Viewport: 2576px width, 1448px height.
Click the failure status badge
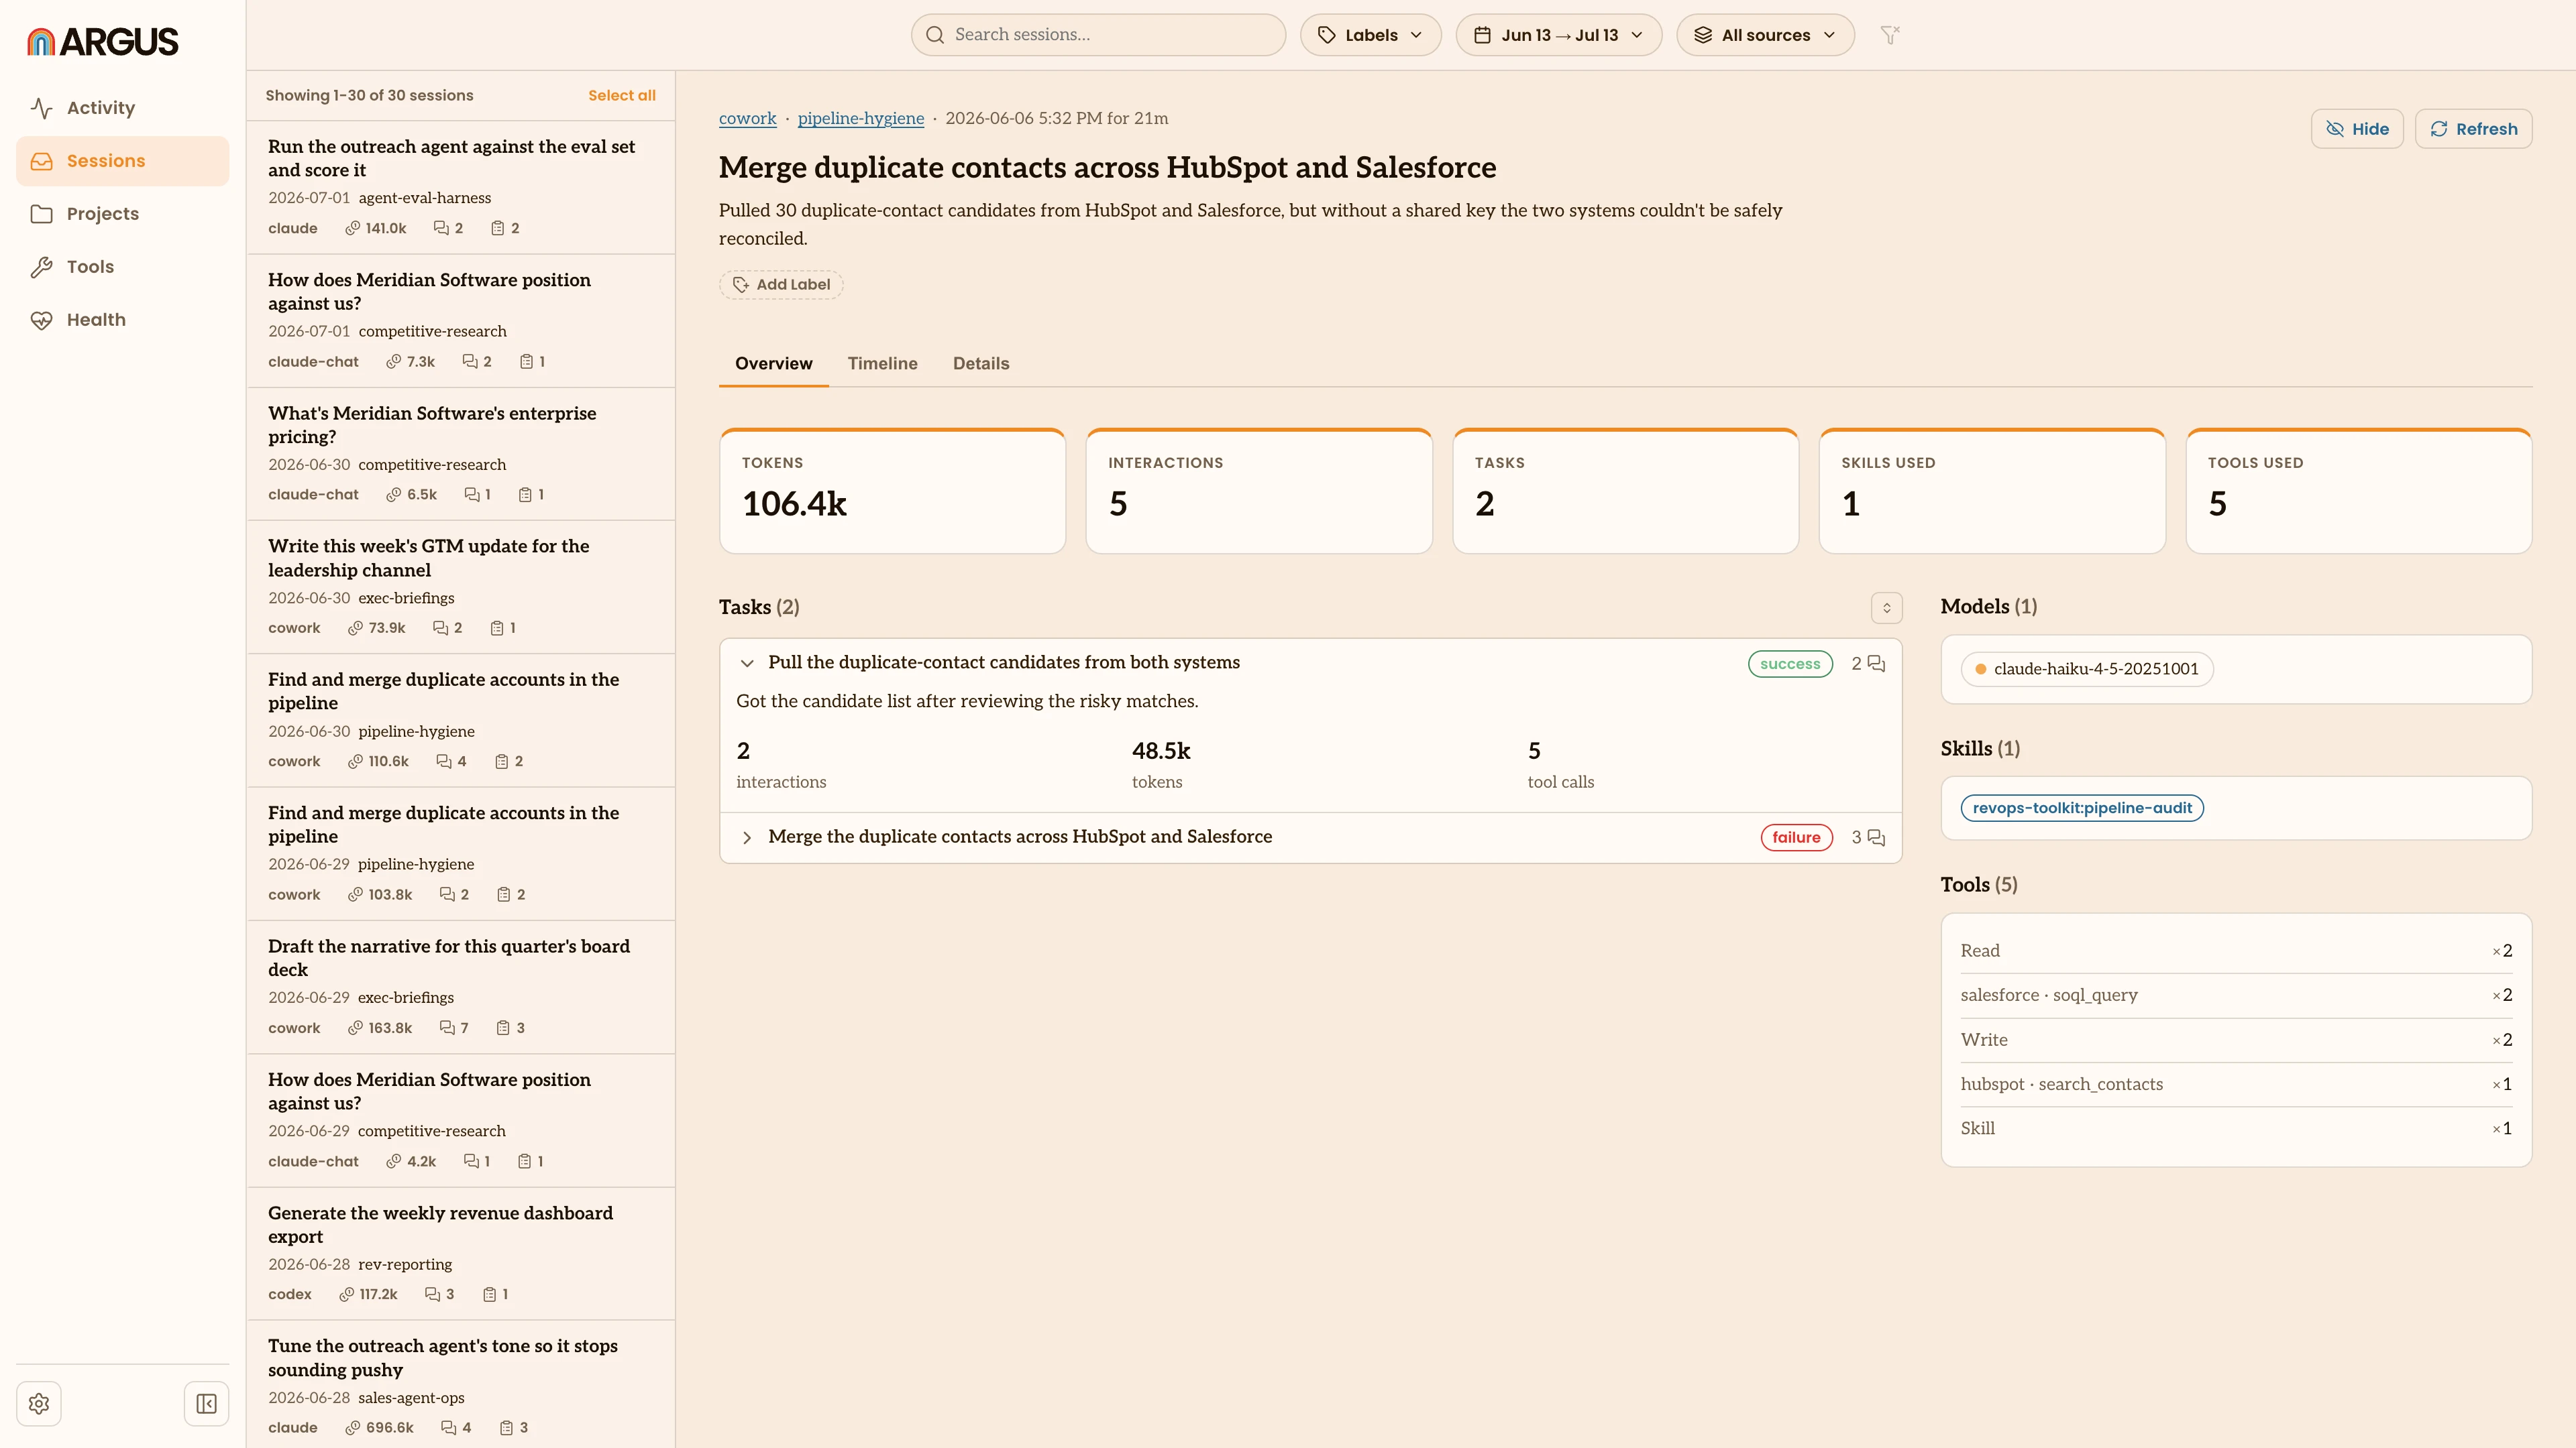1796,837
